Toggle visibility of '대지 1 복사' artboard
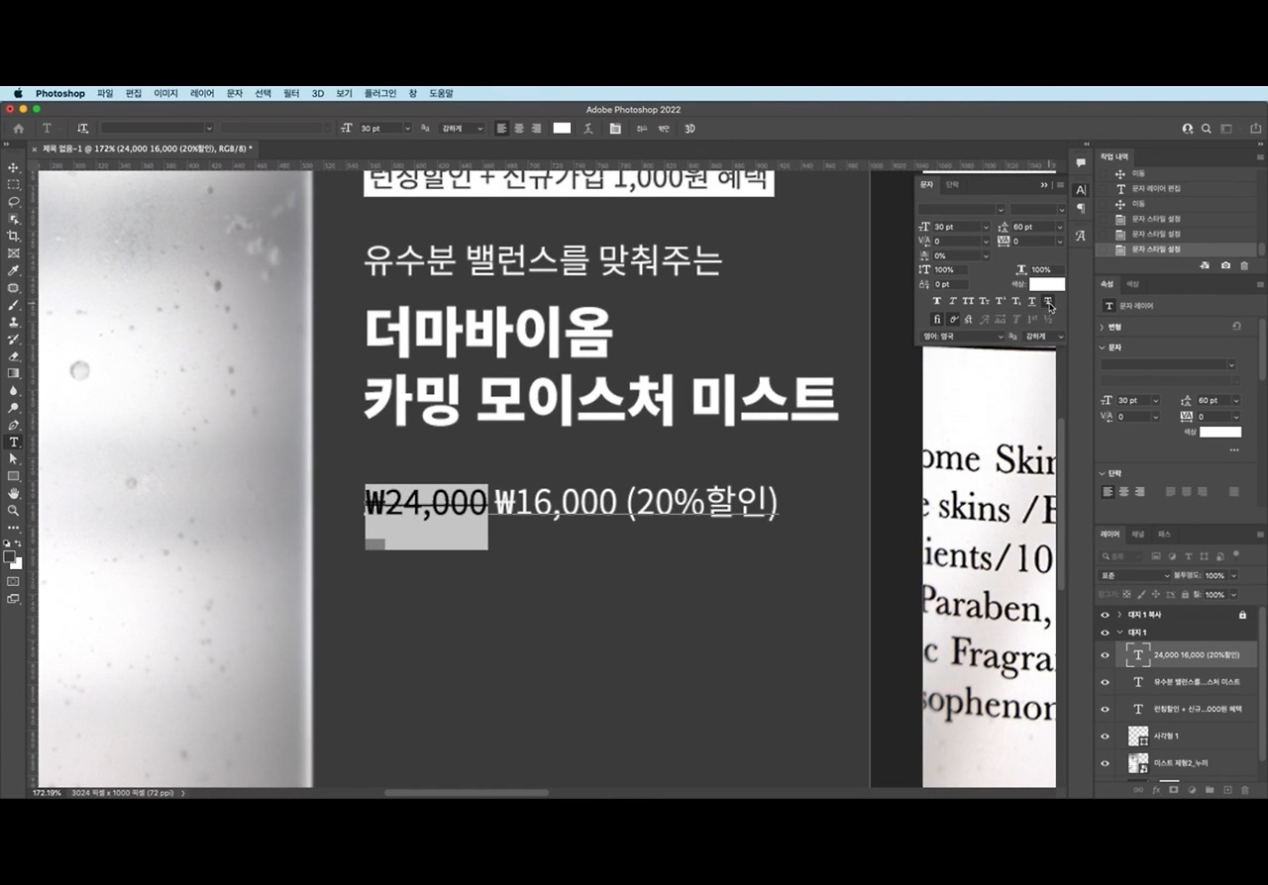1268x885 pixels. (1105, 615)
